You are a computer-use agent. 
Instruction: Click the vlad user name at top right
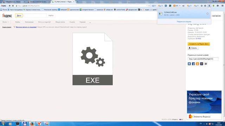click(216, 16)
